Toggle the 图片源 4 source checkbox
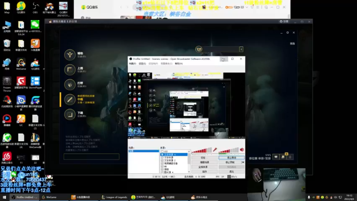357x201 pixels. point(162,172)
